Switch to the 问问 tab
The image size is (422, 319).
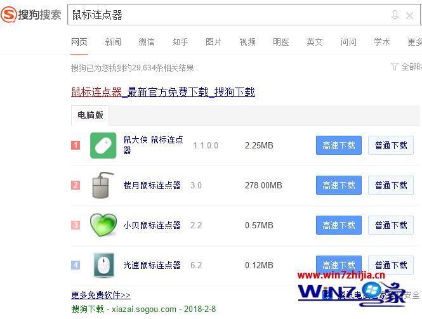point(348,42)
